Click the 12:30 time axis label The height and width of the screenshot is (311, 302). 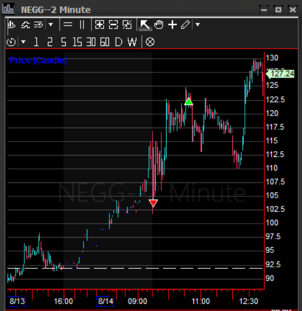[x=249, y=301]
